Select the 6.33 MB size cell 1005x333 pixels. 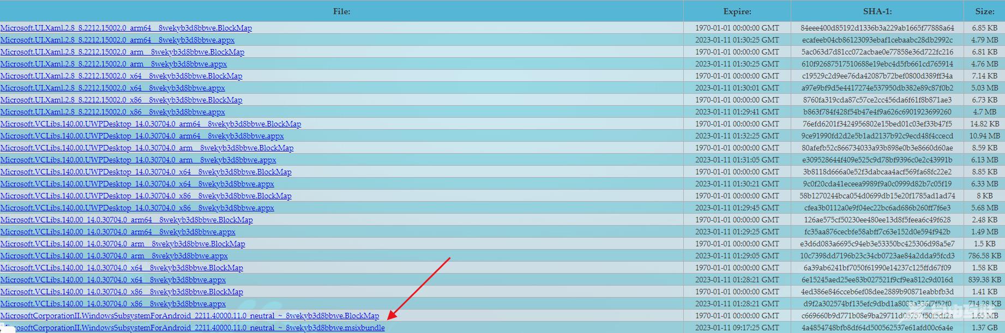coord(985,184)
